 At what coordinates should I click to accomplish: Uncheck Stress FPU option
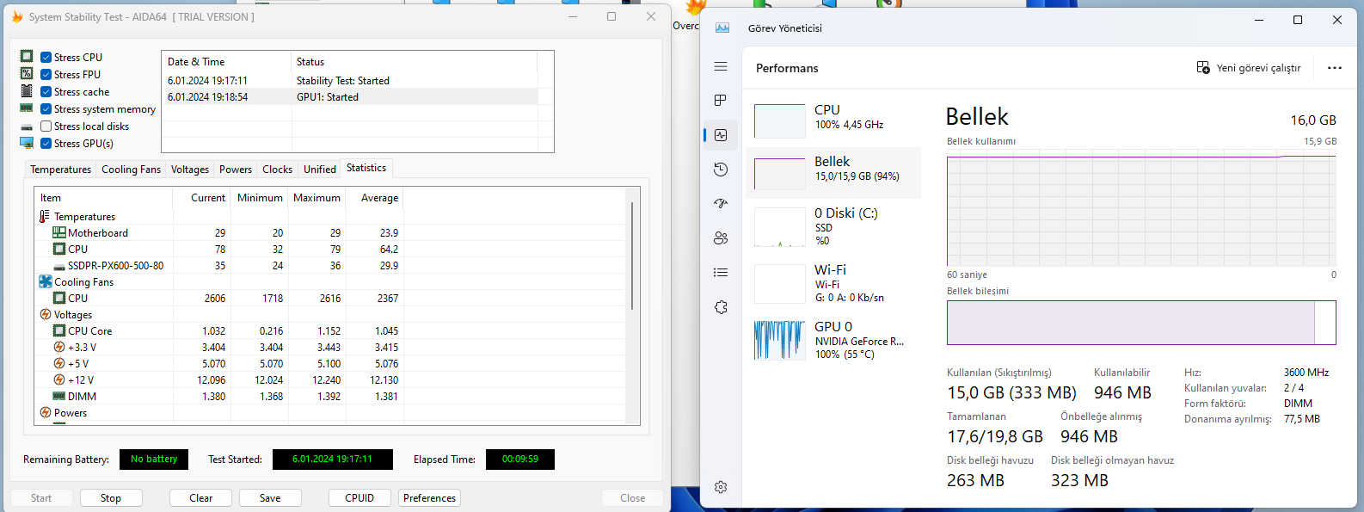[46, 75]
